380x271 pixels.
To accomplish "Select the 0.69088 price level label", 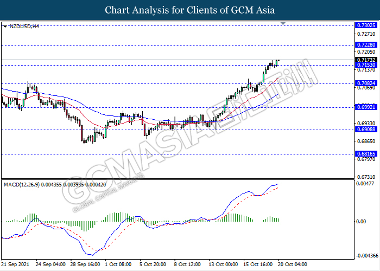I will pos(366,130).
